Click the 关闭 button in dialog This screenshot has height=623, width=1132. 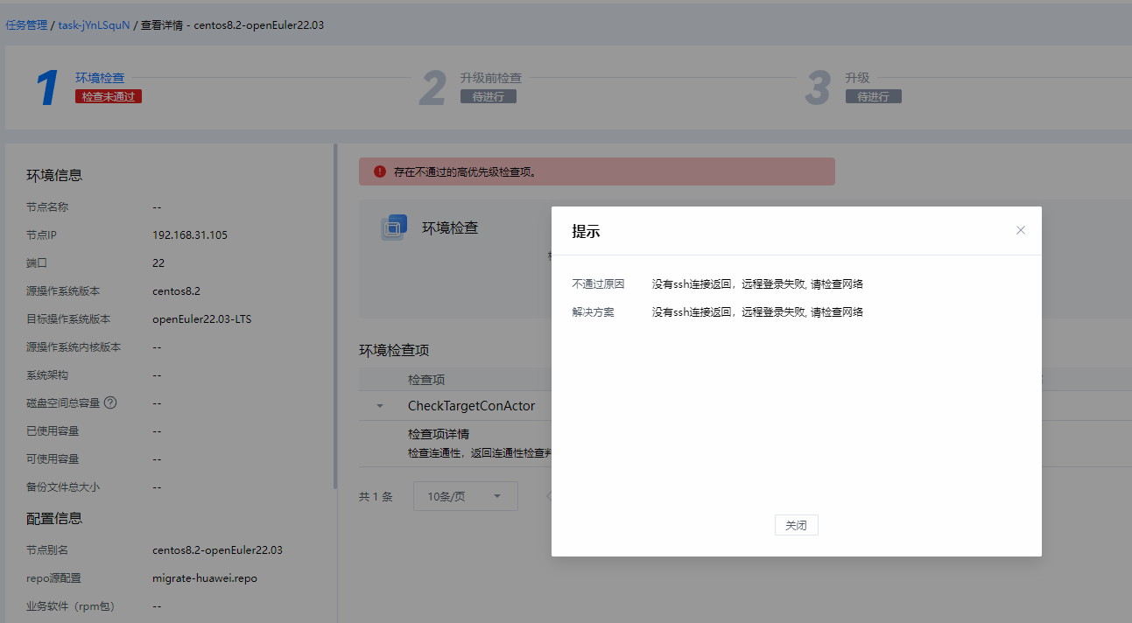[796, 525]
